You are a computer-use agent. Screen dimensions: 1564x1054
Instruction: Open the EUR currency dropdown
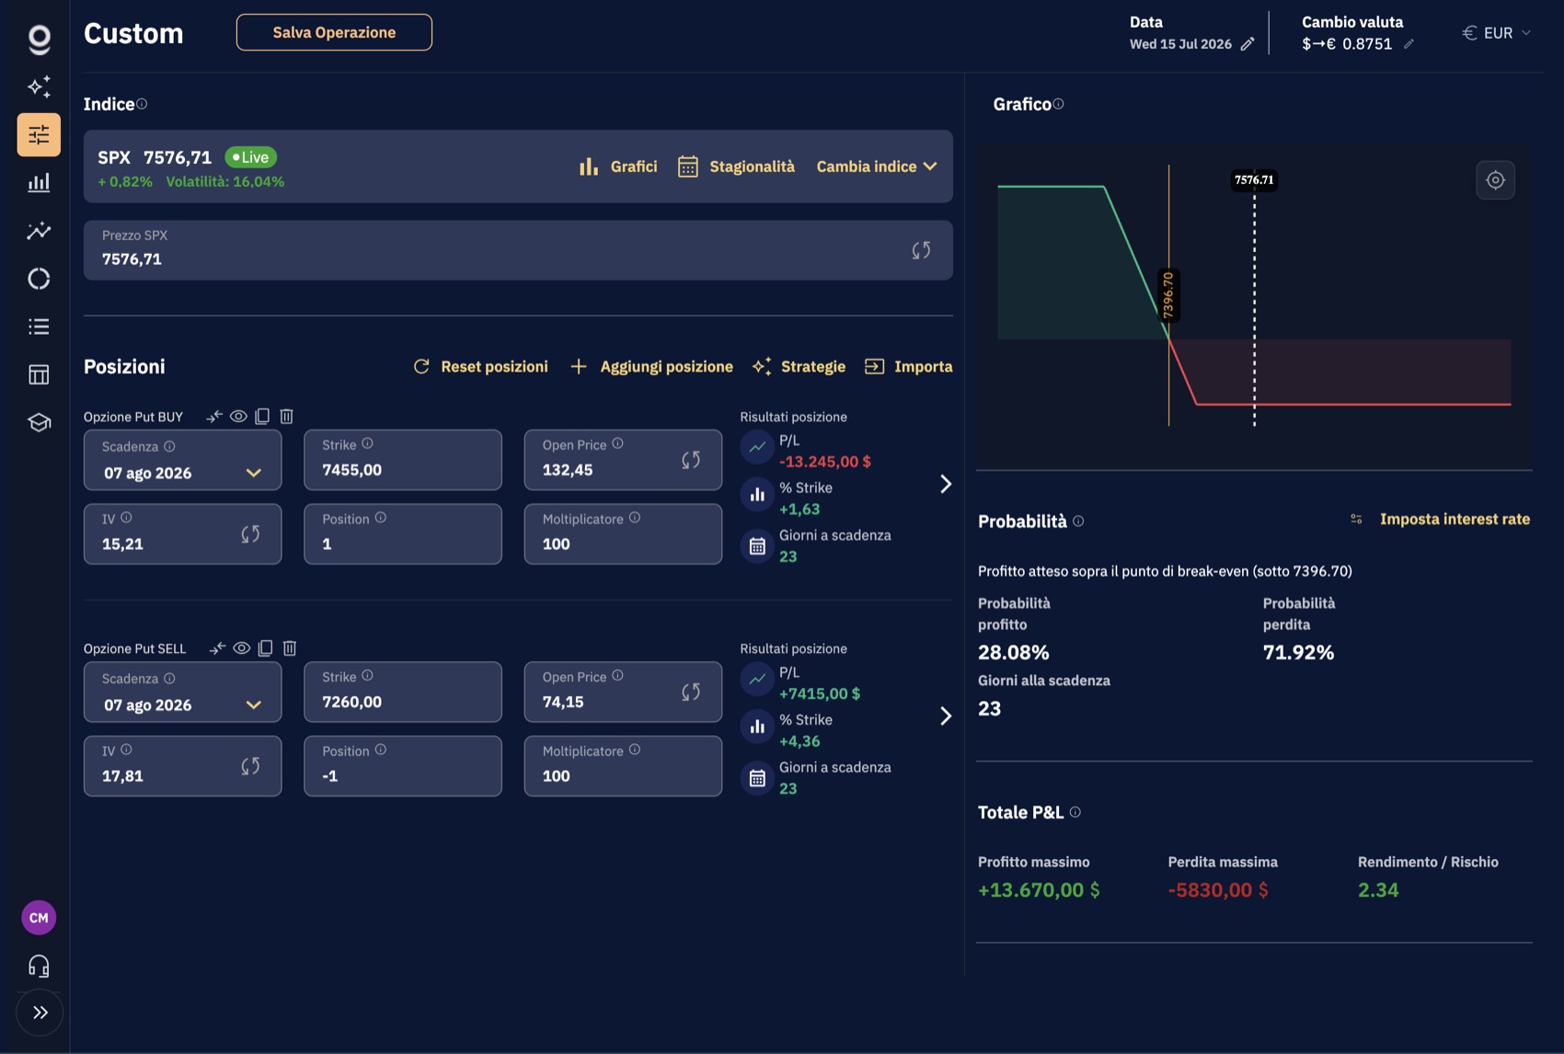[x=1497, y=33]
